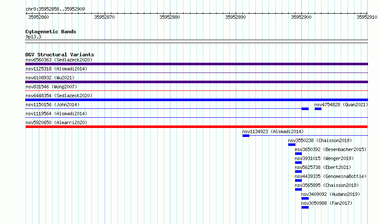Viewport: 380px width, 224px height.
Task: Click the blue block under nsv3409092 label
Action: [x=305, y=198]
